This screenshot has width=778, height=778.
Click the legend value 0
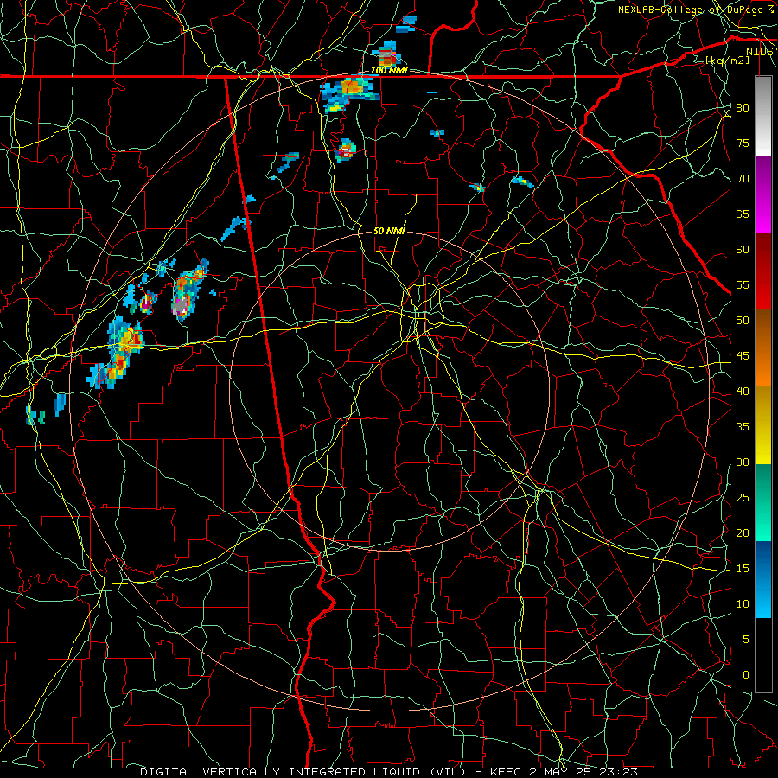click(x=746, y=675)
